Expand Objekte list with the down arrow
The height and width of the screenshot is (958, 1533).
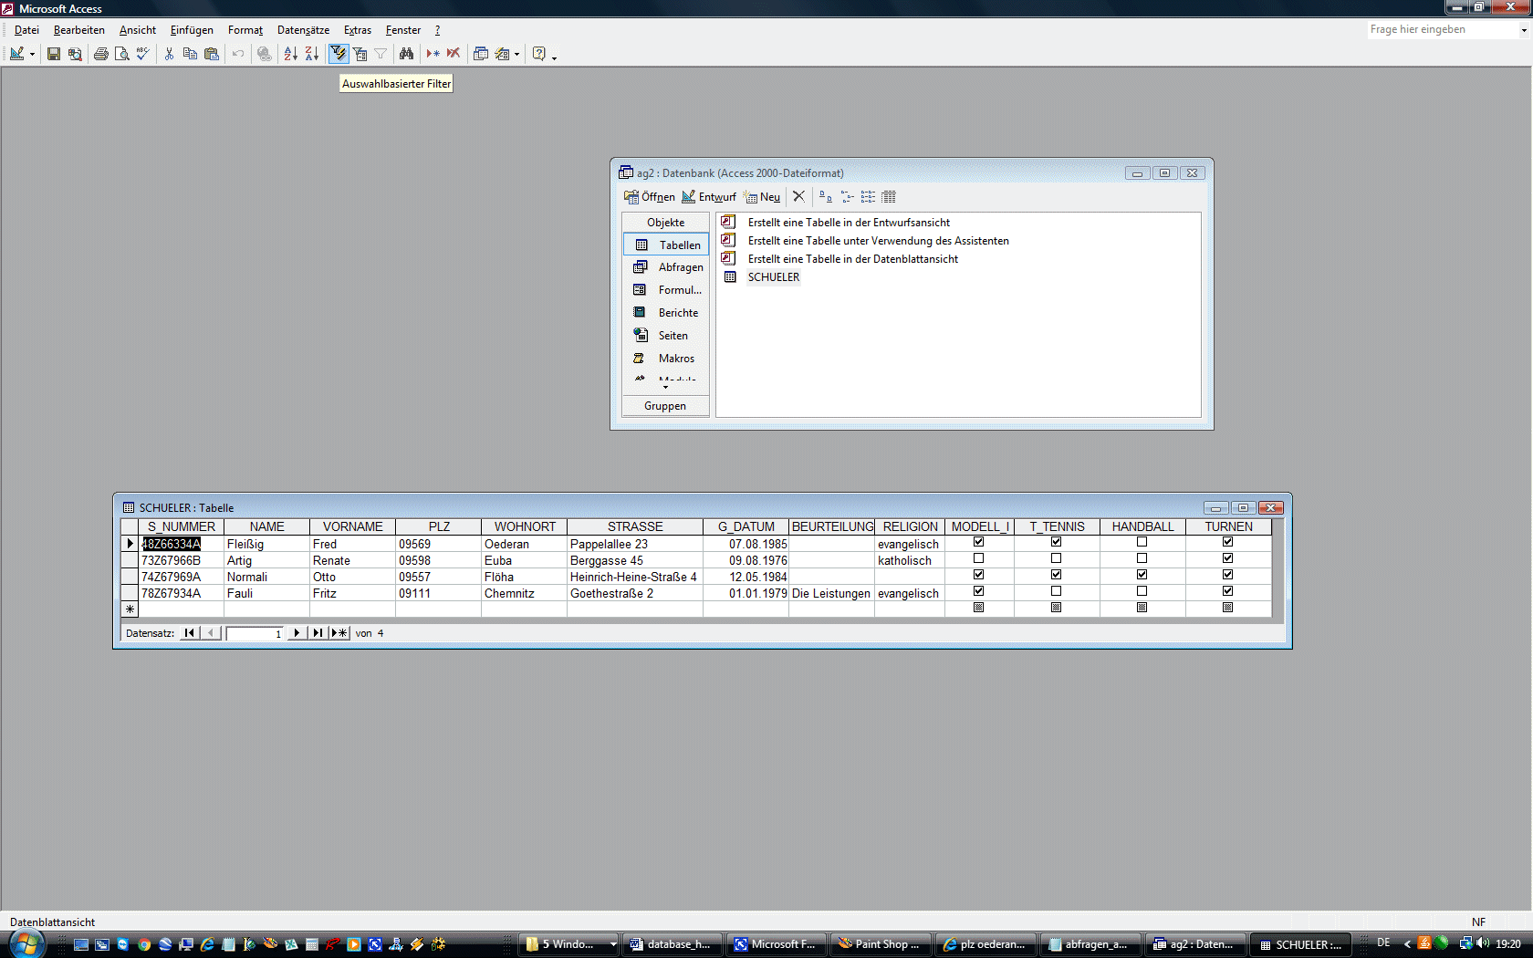coord(665,388)
